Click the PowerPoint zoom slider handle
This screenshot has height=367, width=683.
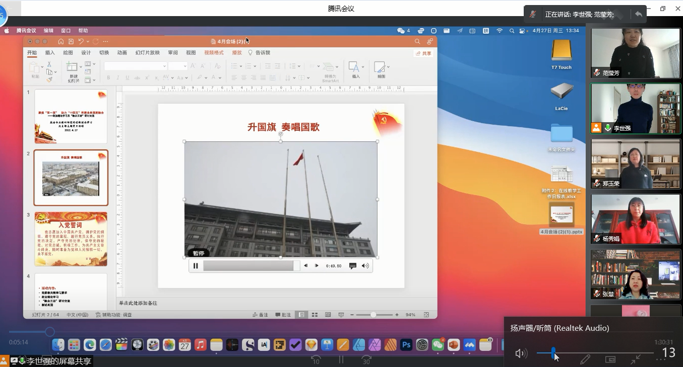click(374, 315)
